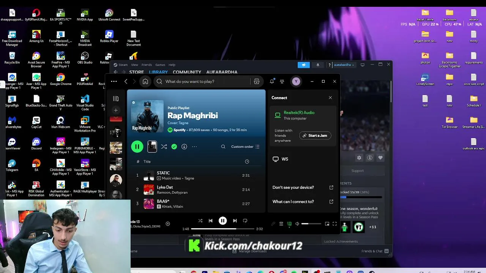Download the Rap Maghribi playlist

pos(184,146)
